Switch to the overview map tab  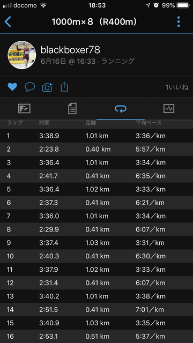pos(24,108)
